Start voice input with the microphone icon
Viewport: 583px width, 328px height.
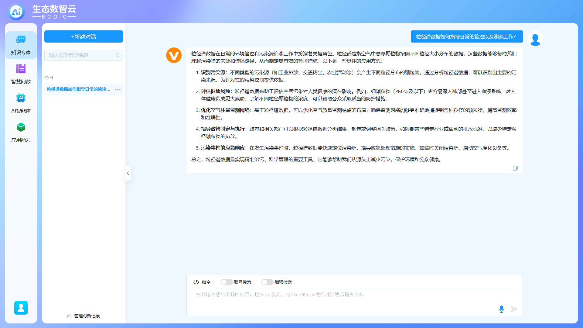501,309
